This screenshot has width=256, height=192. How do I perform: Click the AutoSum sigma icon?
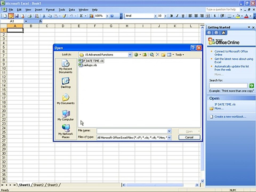(x=81, y=16)
